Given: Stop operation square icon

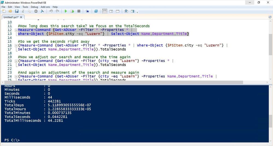Looking at the screenshot, I should click(79, 11).
